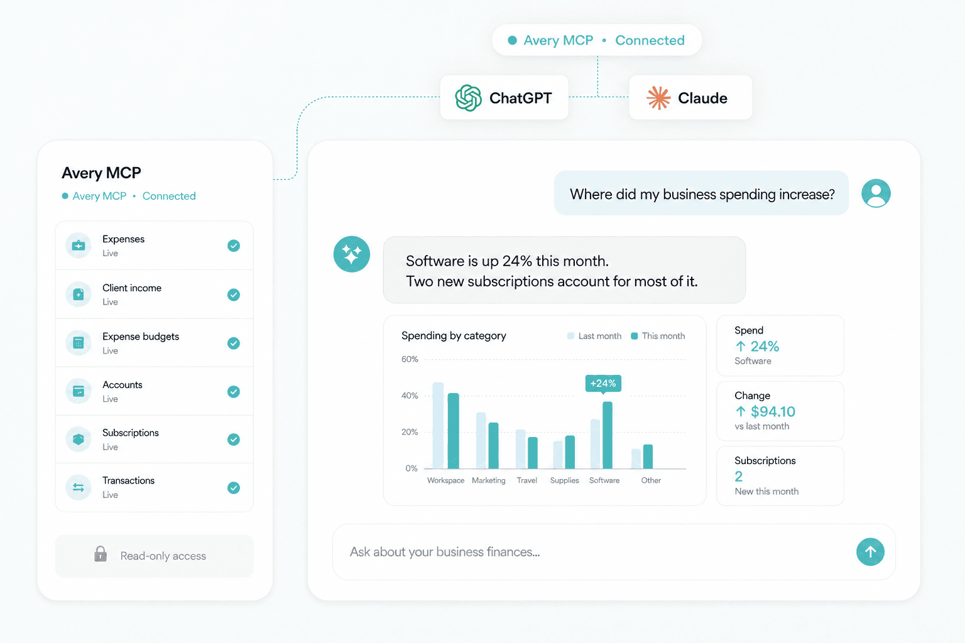Toggle the Transactions checkmark
The width and height of the screenshot is (965, 643).
pos(234,488)
